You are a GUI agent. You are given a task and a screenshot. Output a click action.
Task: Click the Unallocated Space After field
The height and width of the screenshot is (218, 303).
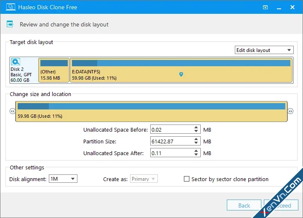coord(172,153)
